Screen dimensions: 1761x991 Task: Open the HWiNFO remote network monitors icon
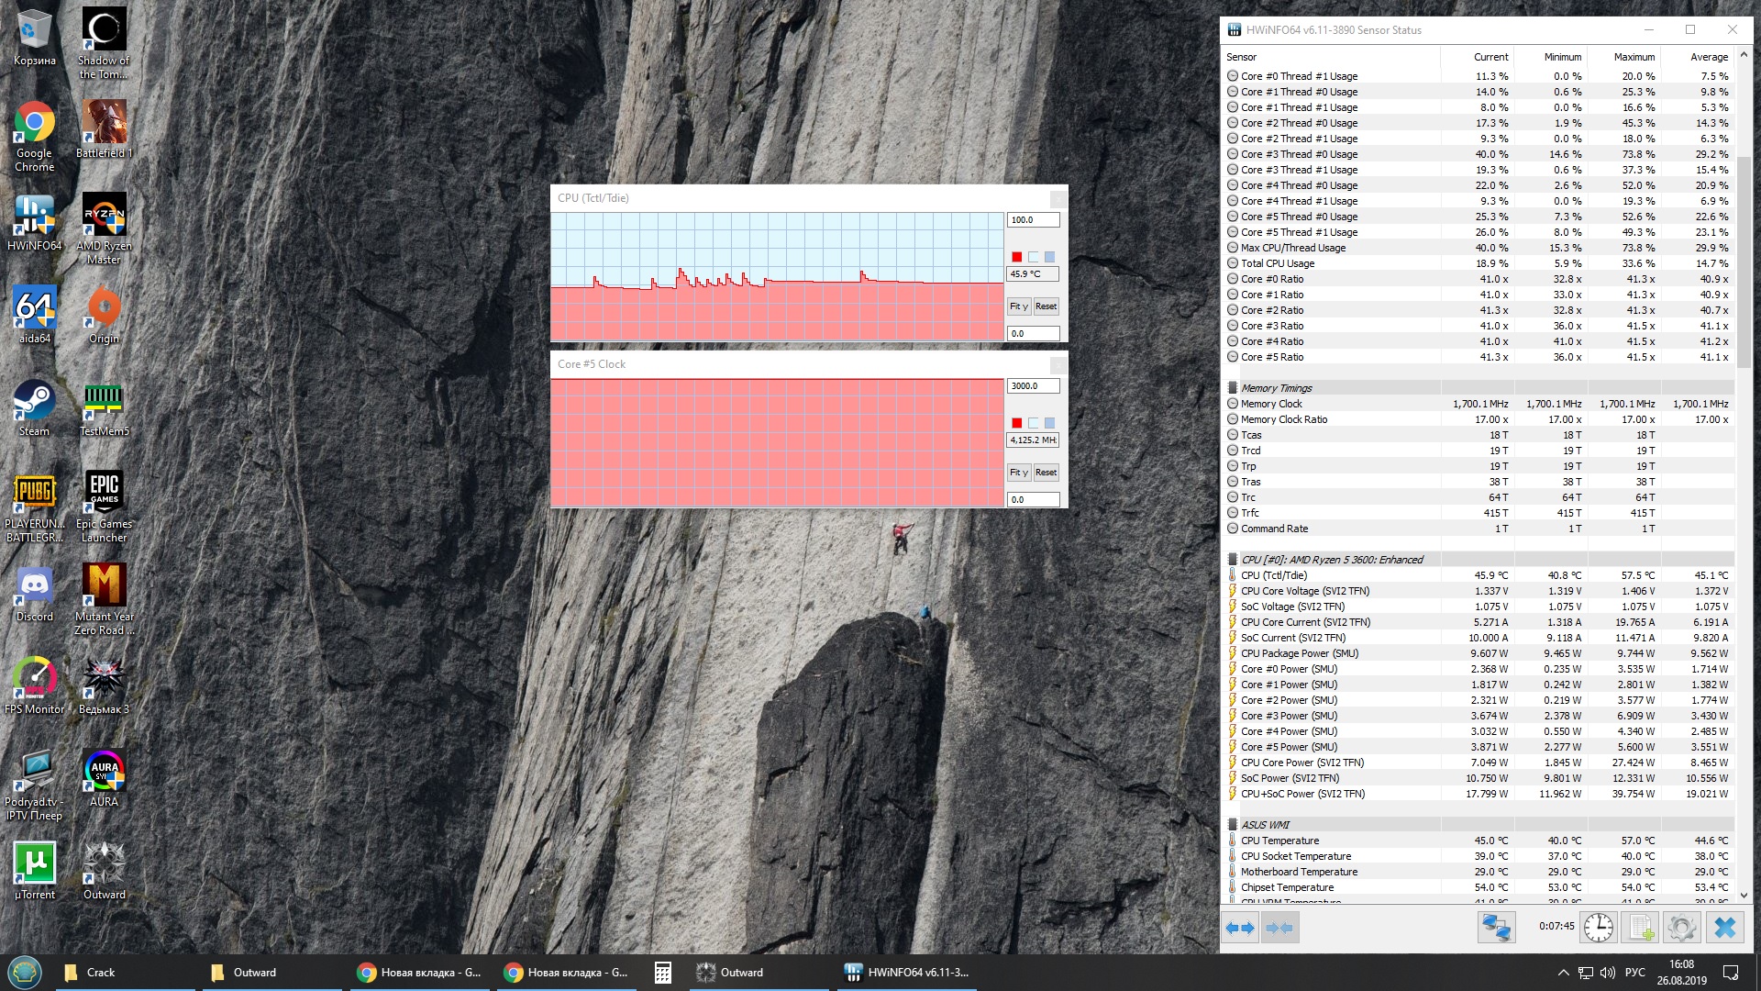1496,928
